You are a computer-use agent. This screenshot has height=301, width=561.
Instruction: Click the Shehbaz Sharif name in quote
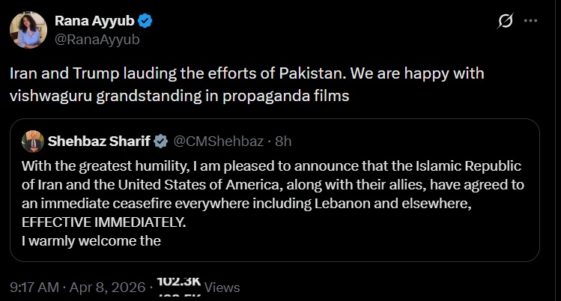[98, 140]
